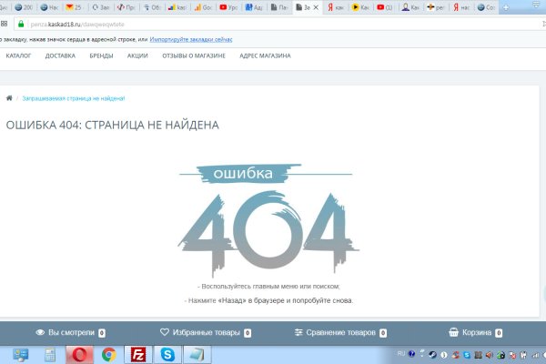Open Opera browser from taskbar
This screenshot has width=546, height=364.
[77, 354]
